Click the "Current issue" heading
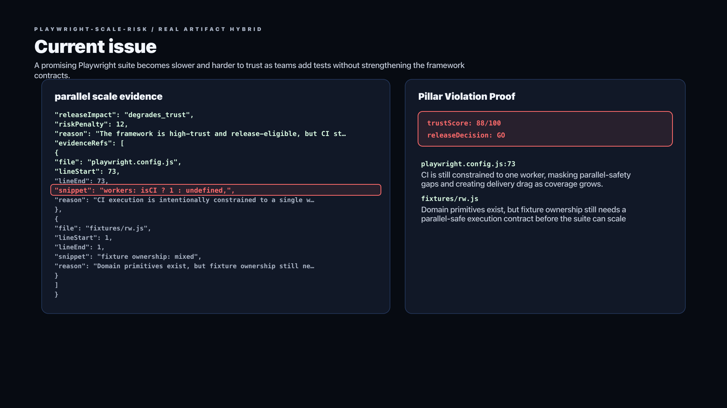Viewport: 727px width, 408px height. point(95,46)
